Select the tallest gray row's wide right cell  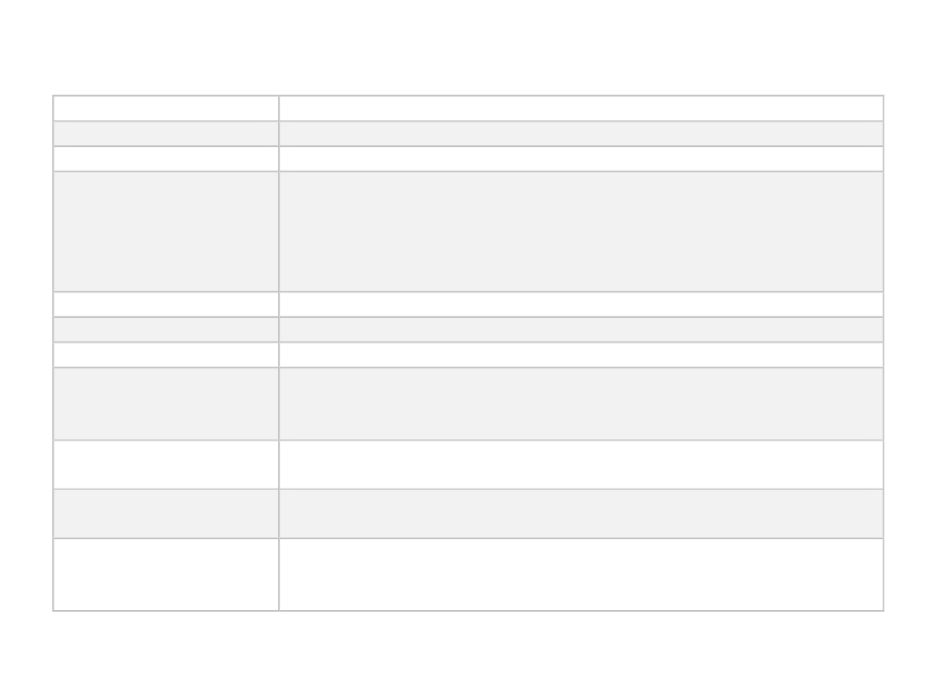(581, 231)
